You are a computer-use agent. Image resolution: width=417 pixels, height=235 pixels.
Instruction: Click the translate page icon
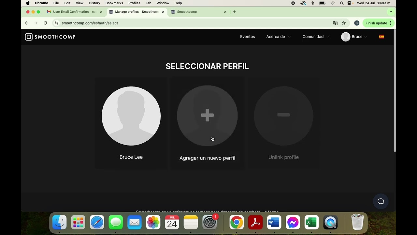pyautogui.click(x=335, y=23)
